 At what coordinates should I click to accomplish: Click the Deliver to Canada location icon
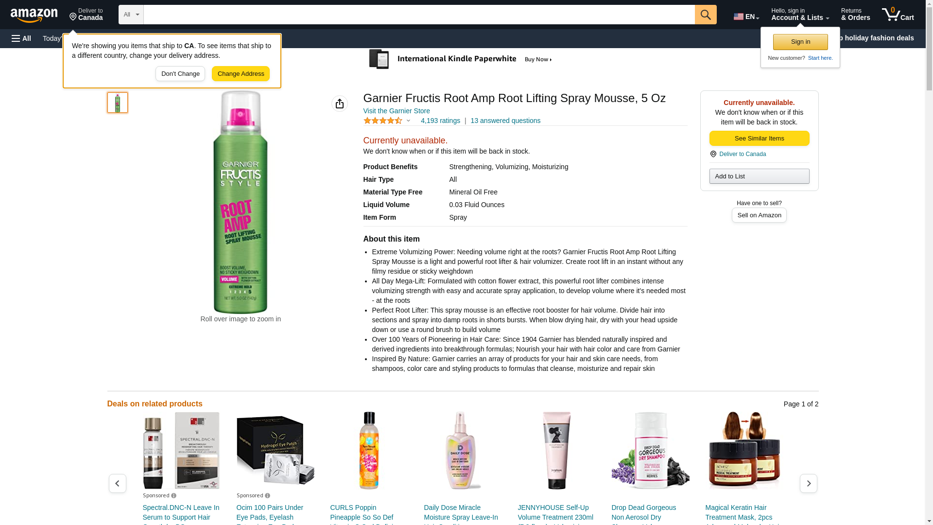click(713, 154)
